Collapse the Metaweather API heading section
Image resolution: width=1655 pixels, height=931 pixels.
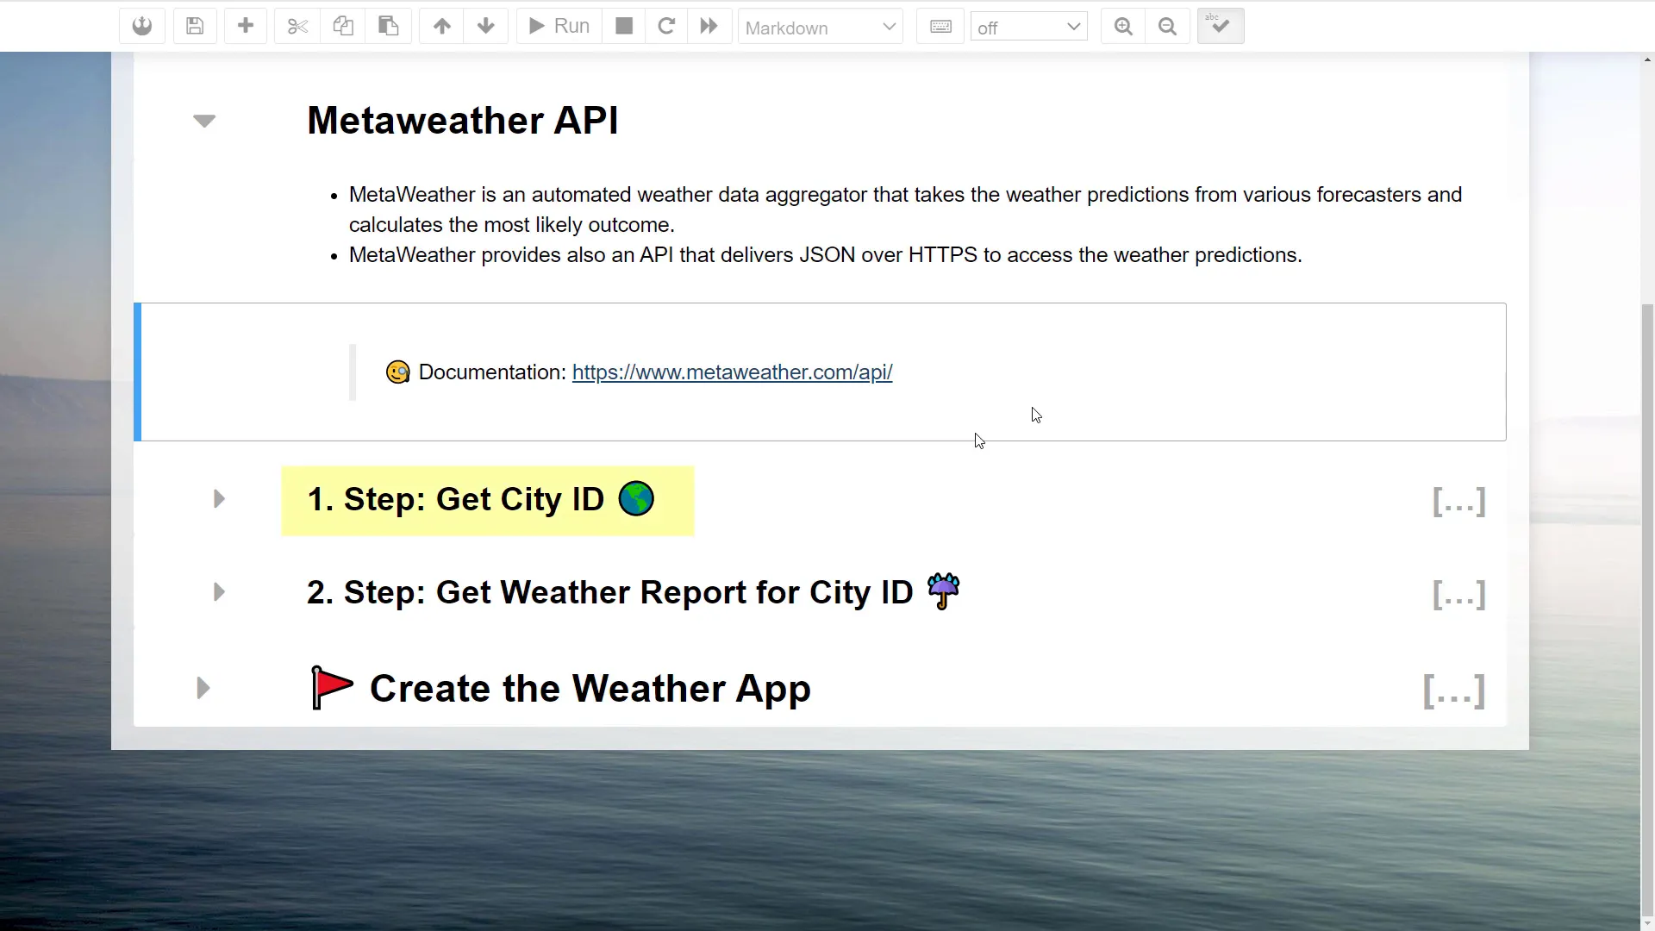(204, 121)
